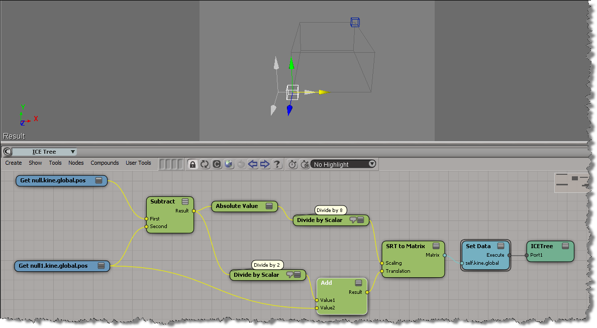Click the C compound icon in toolbar
The width and height of the screenshot is (597, 328).
[217, 164]
